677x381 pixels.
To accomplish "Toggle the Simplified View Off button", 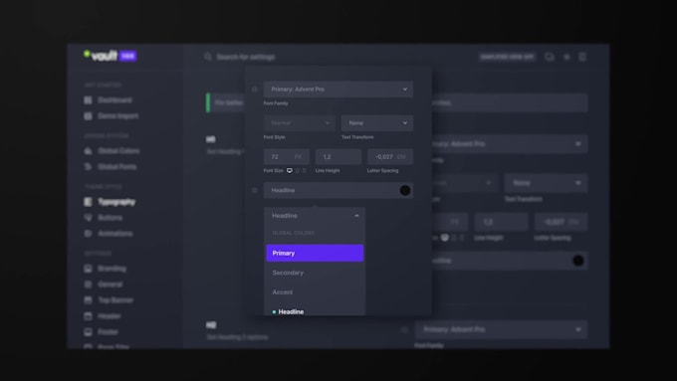I will 507,57.
